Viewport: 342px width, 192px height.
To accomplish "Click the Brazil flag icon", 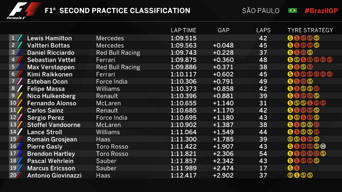I will 293,11.
